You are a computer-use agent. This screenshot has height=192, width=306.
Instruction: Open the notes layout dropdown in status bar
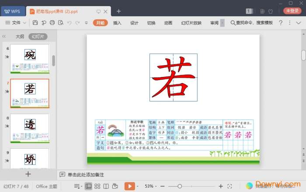click(x=78, y=186)
